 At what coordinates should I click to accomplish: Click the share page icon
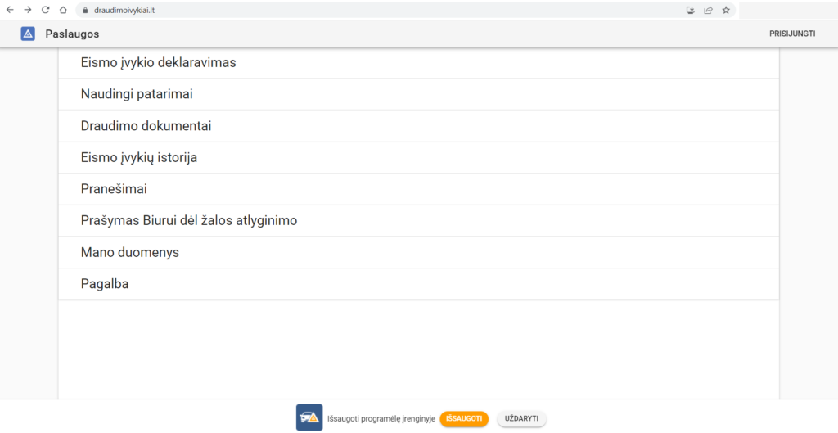pos(708,10)
